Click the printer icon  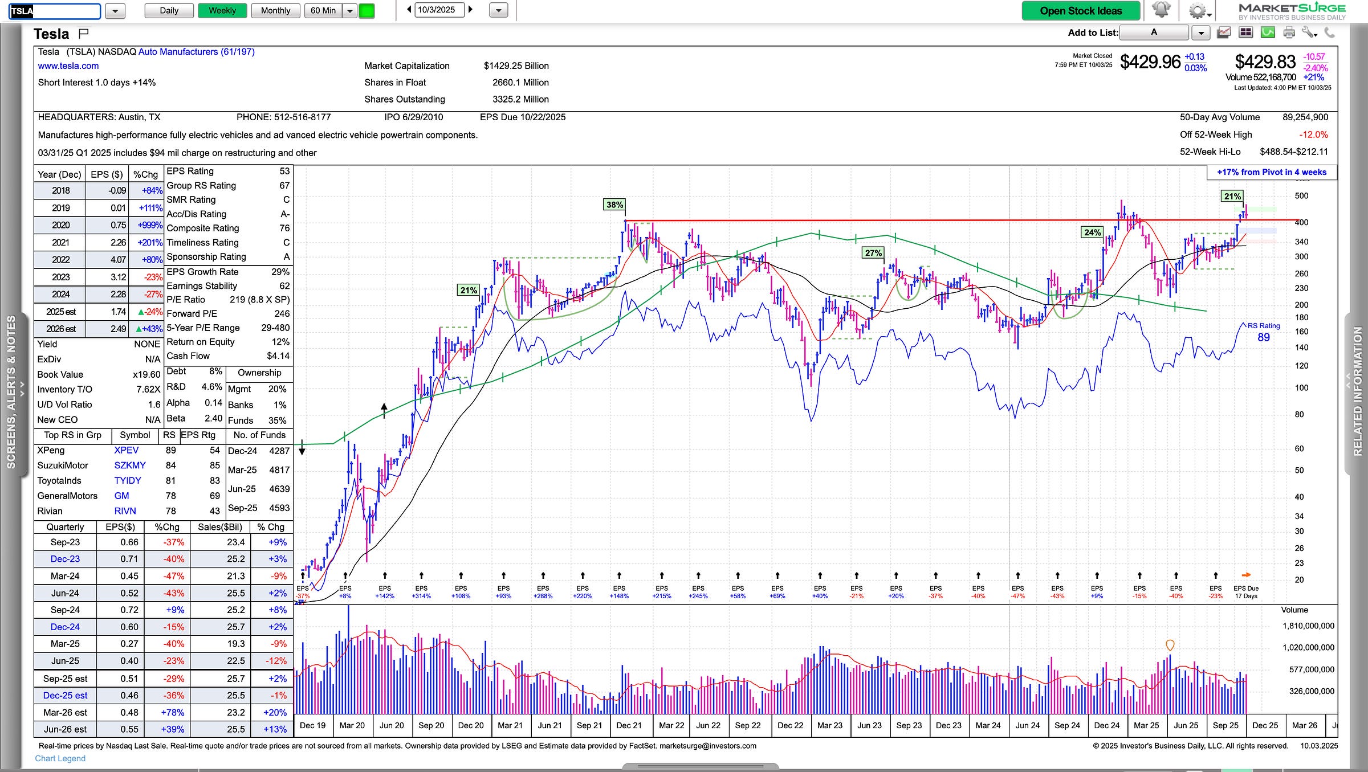1289,32
